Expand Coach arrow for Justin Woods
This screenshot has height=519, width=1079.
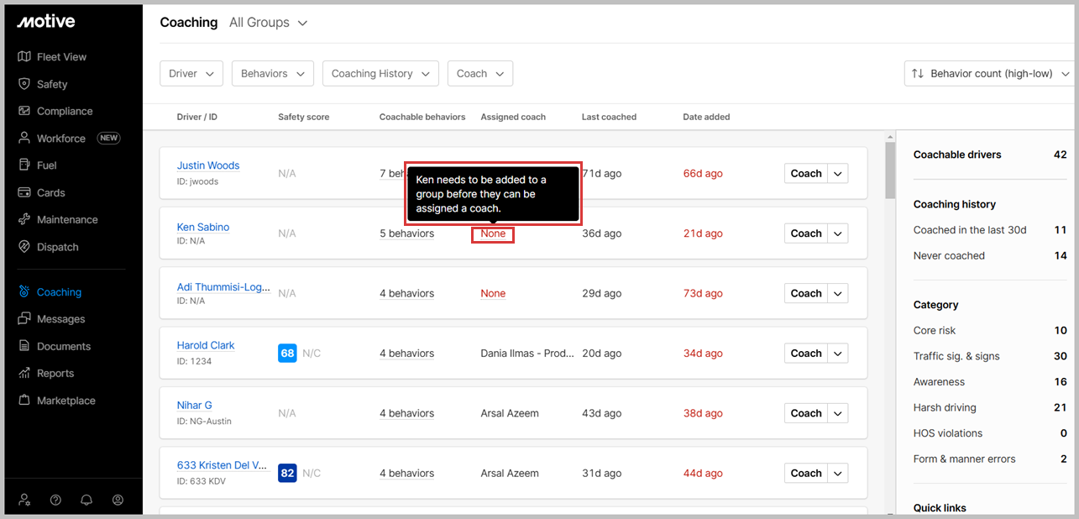click(x=838, y=173)
